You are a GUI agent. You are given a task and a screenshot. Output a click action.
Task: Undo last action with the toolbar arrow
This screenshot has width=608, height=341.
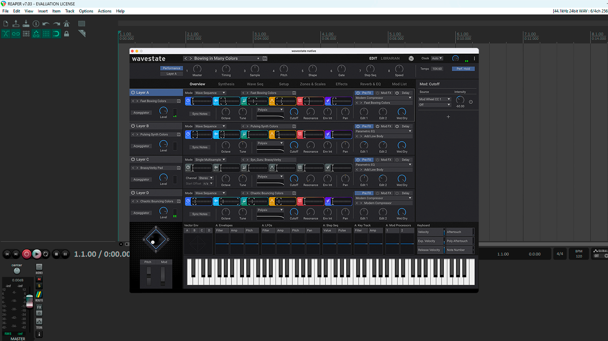point(46,24)
